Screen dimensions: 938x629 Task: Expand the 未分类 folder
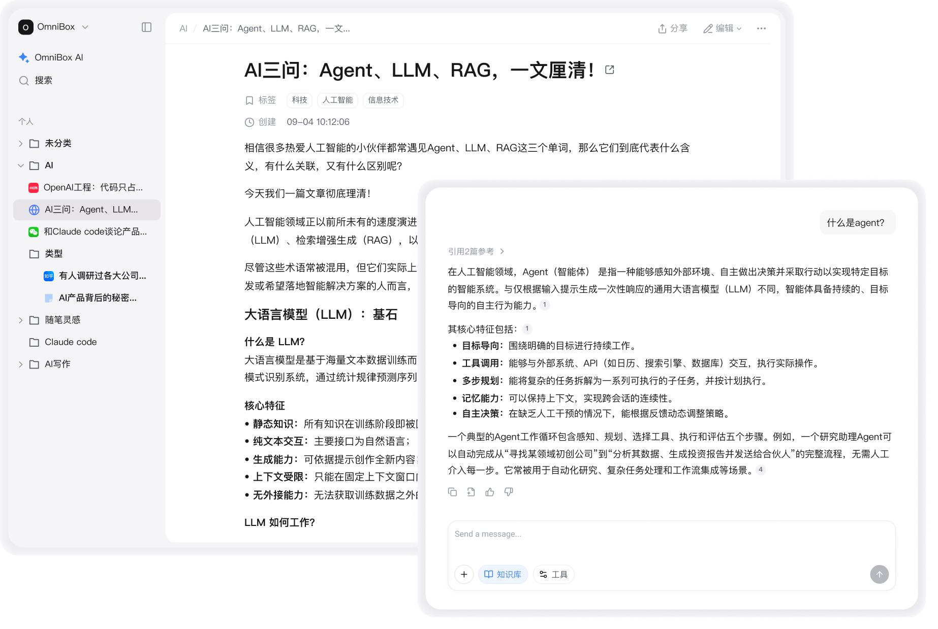[x=21, y=144]
